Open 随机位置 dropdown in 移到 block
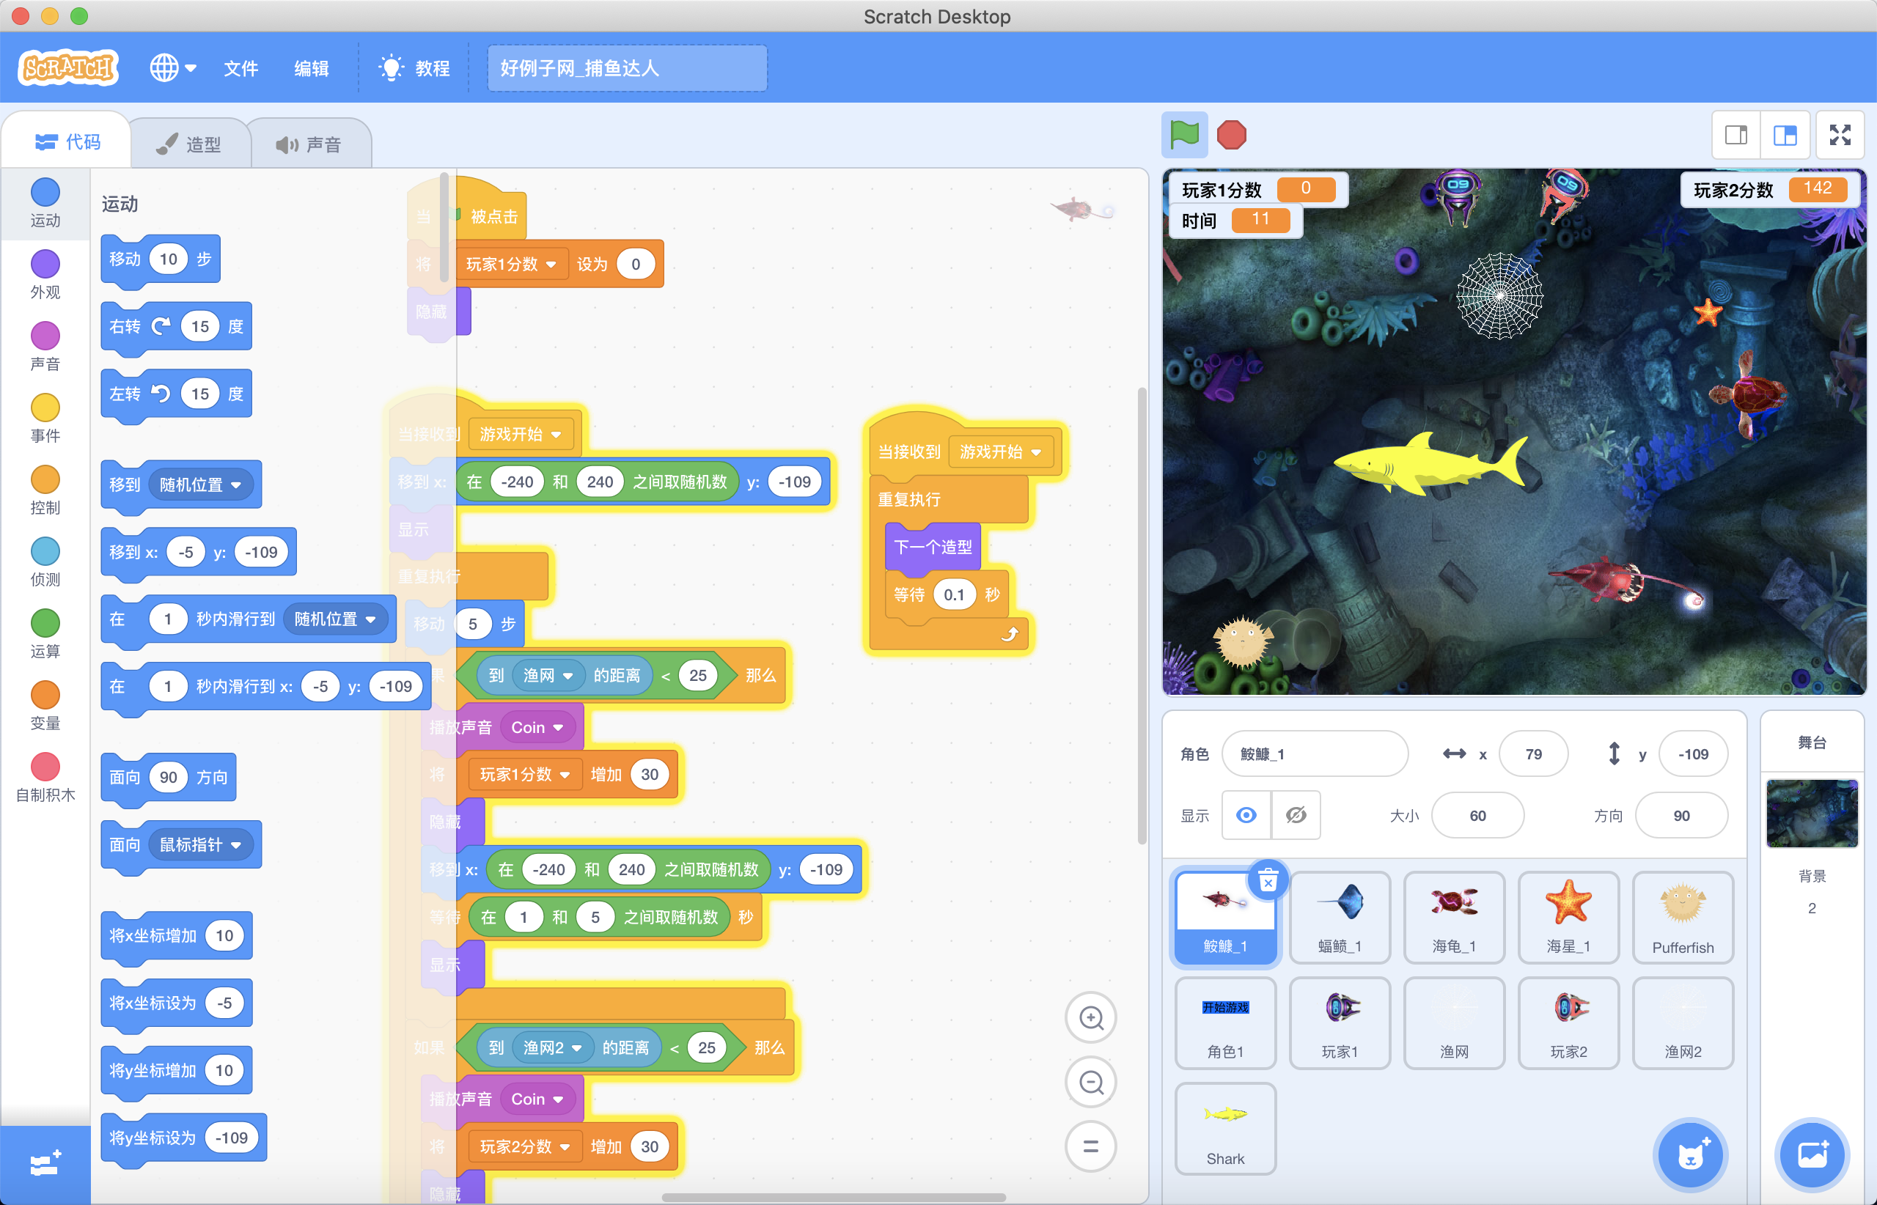 click(201, 485)
